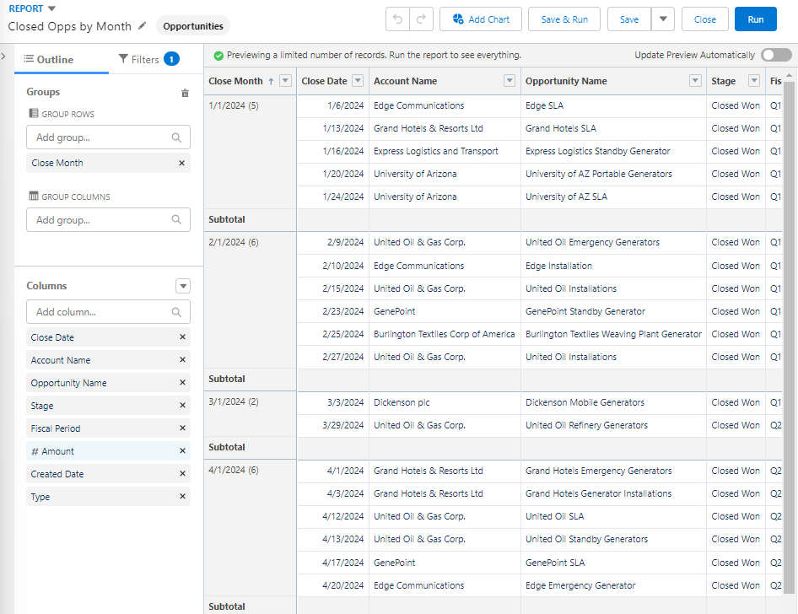Expand the collapsed left side panel arrow
This screenshot has height=614, width=798.
3,57
